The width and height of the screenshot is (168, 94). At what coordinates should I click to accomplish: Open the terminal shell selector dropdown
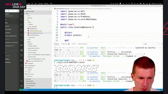pyautogui.click(x=151, y=44)
